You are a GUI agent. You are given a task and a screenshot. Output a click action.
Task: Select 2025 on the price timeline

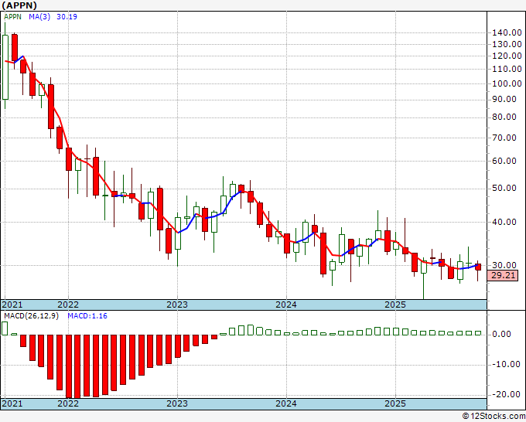click(x=395, y=305)
